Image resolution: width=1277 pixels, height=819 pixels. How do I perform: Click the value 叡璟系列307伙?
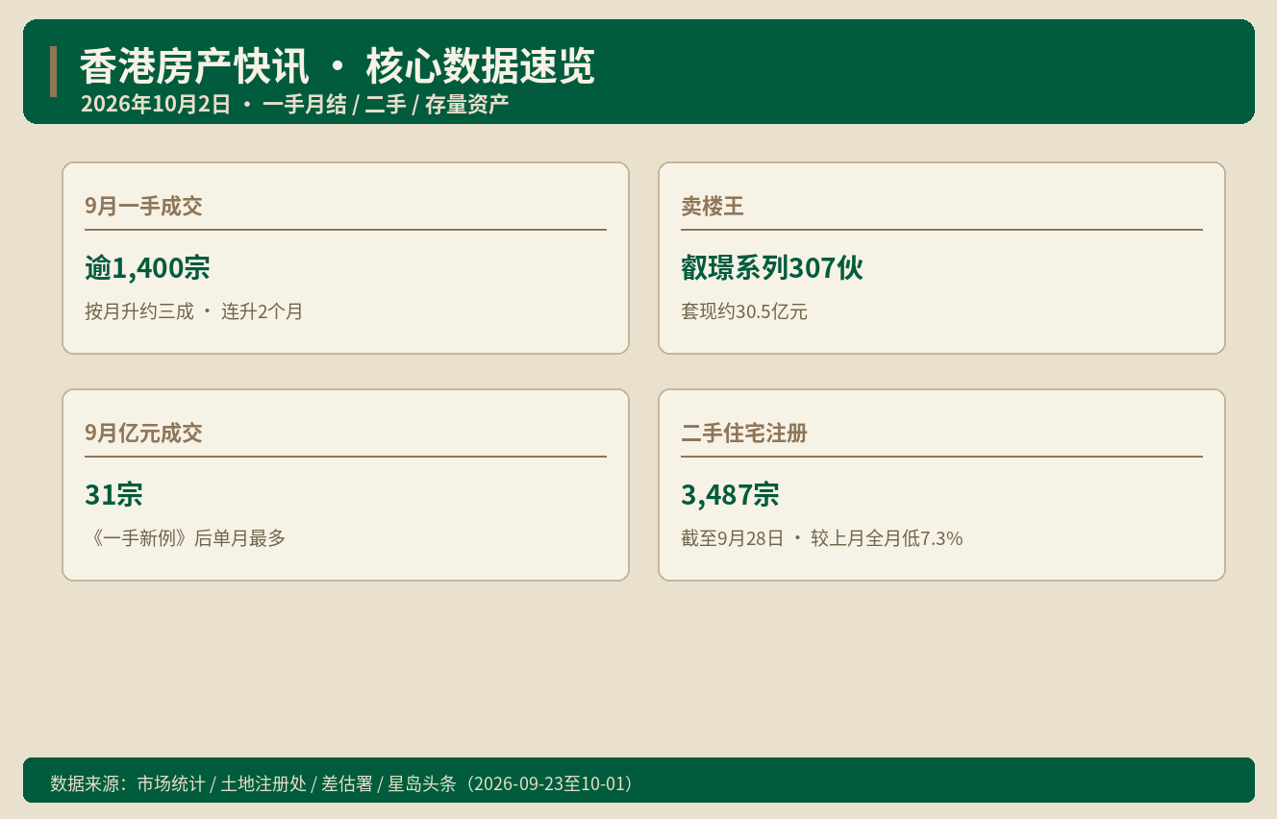[772, 268]
